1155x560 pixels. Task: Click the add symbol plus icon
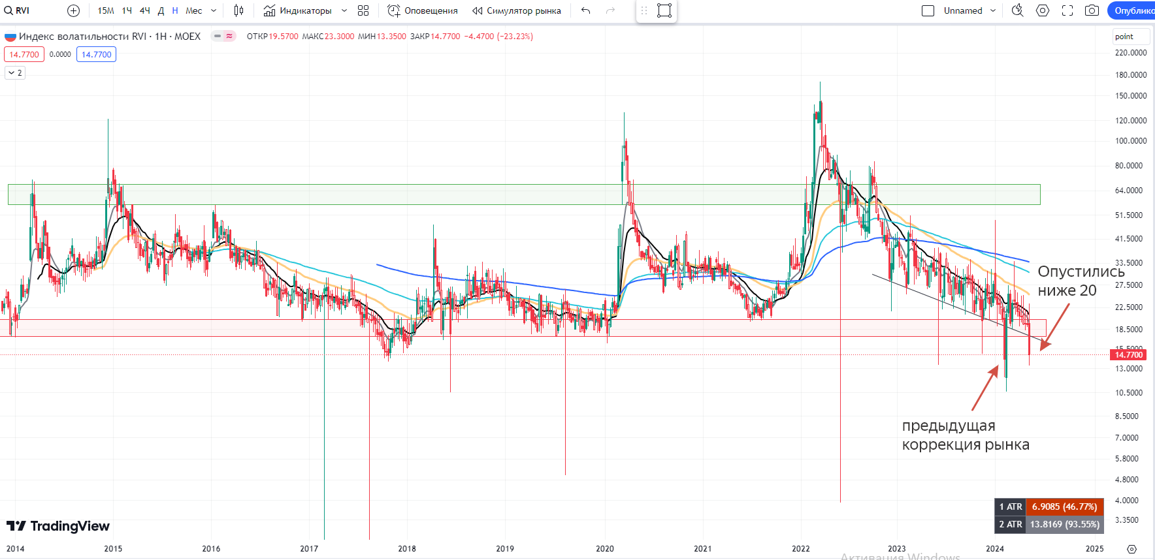click(73, 10)
